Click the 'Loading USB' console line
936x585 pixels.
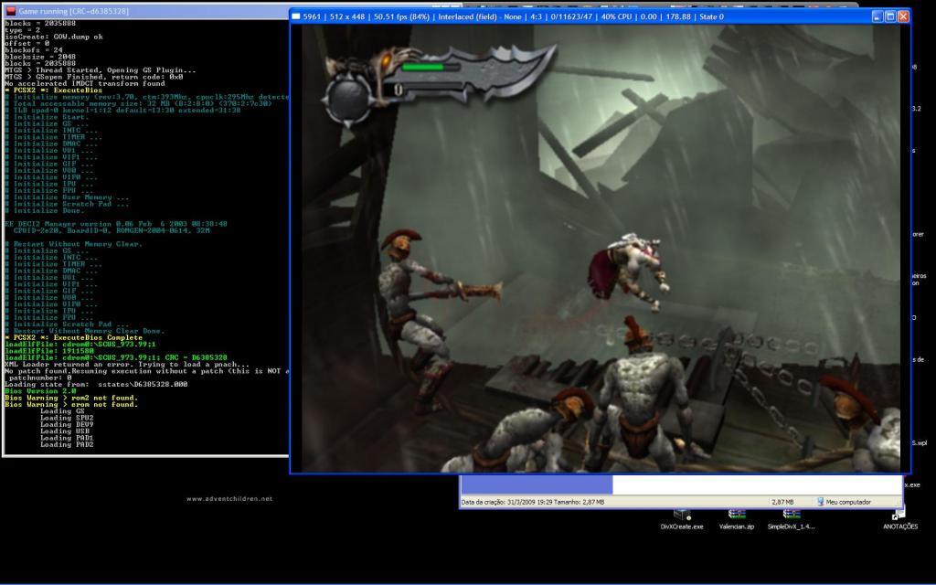65,431
